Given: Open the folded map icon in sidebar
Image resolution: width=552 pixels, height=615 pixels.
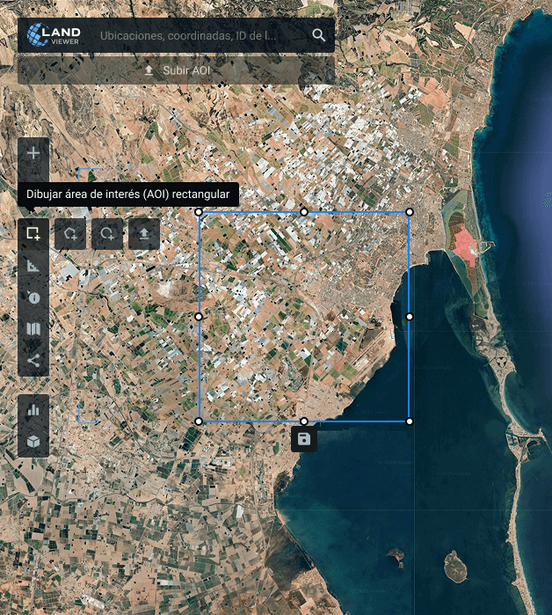Looking at the screenshot, I should (x=33, y=329).
